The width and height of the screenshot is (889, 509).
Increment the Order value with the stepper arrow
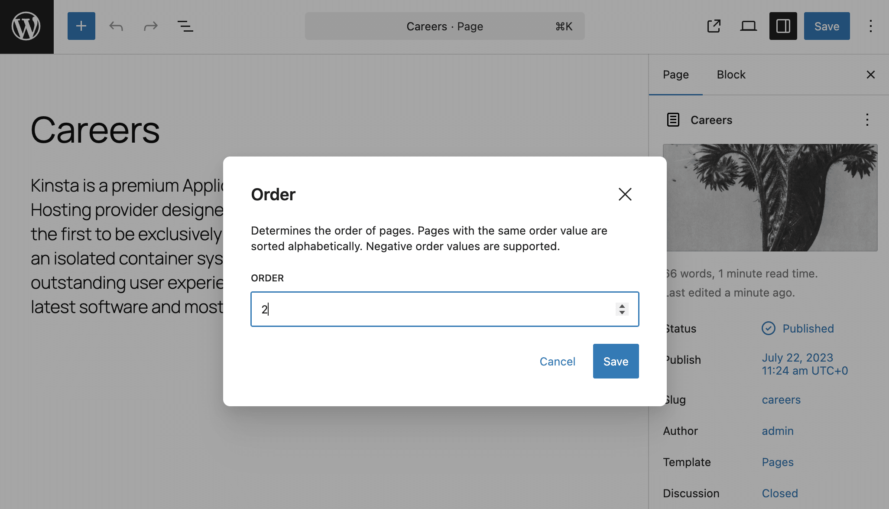[621, 306]
